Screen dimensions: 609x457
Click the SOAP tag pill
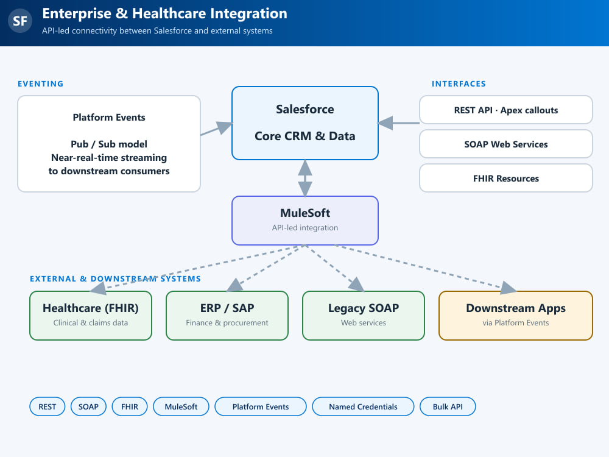click(x=88, y=406)
